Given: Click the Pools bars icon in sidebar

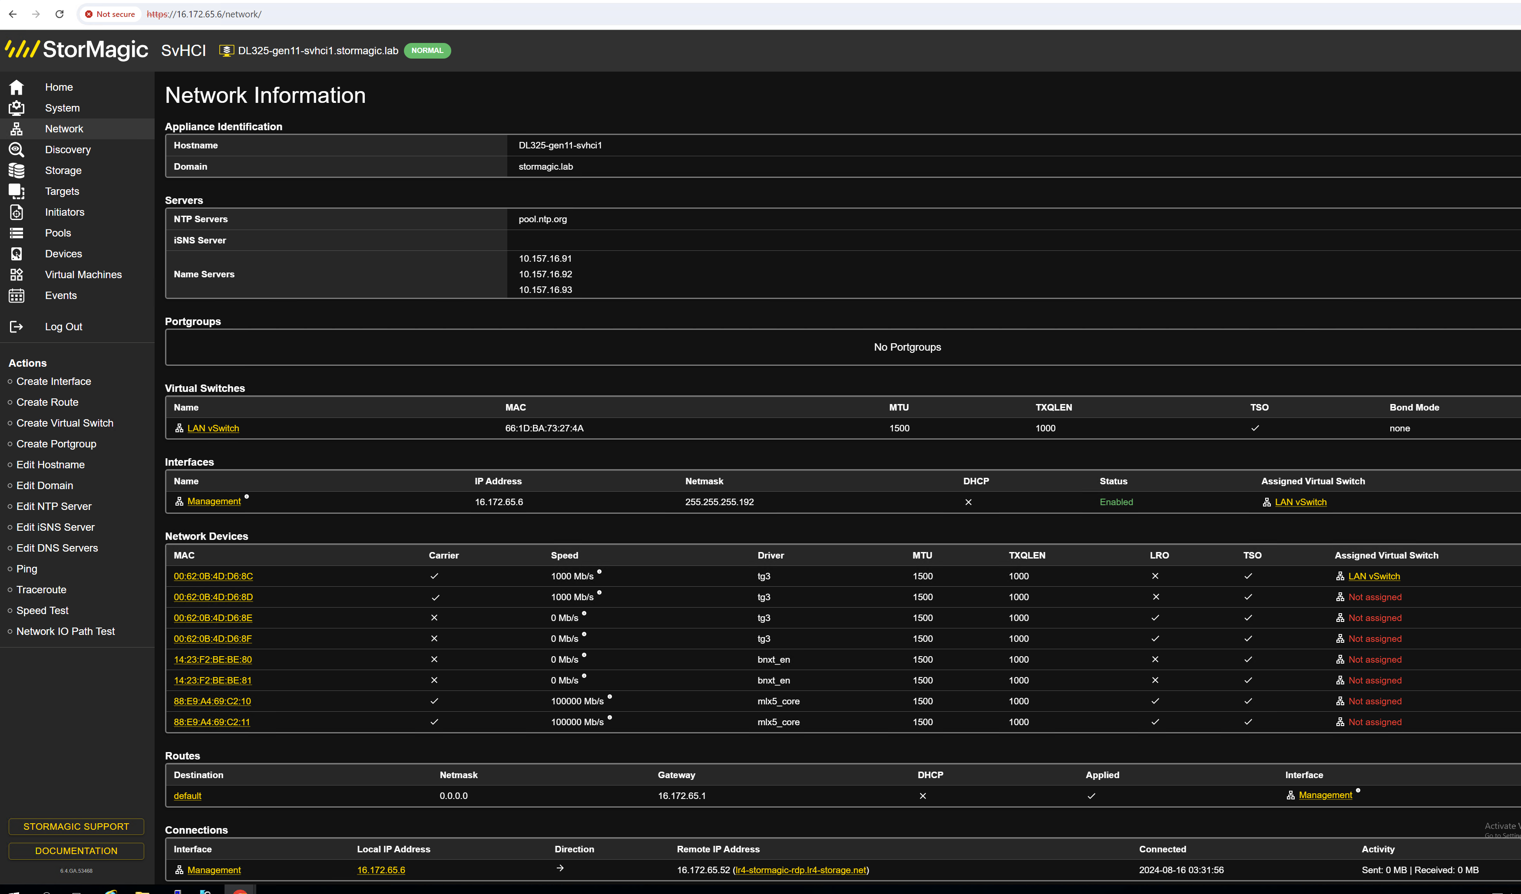Looking at the screenshot, I should [17, 233].
